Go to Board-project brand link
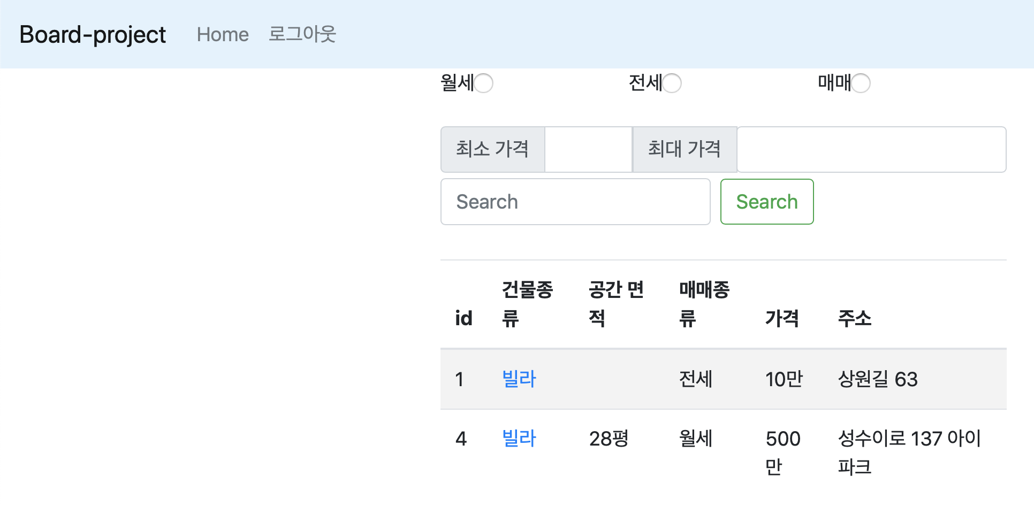 [93, 35]
